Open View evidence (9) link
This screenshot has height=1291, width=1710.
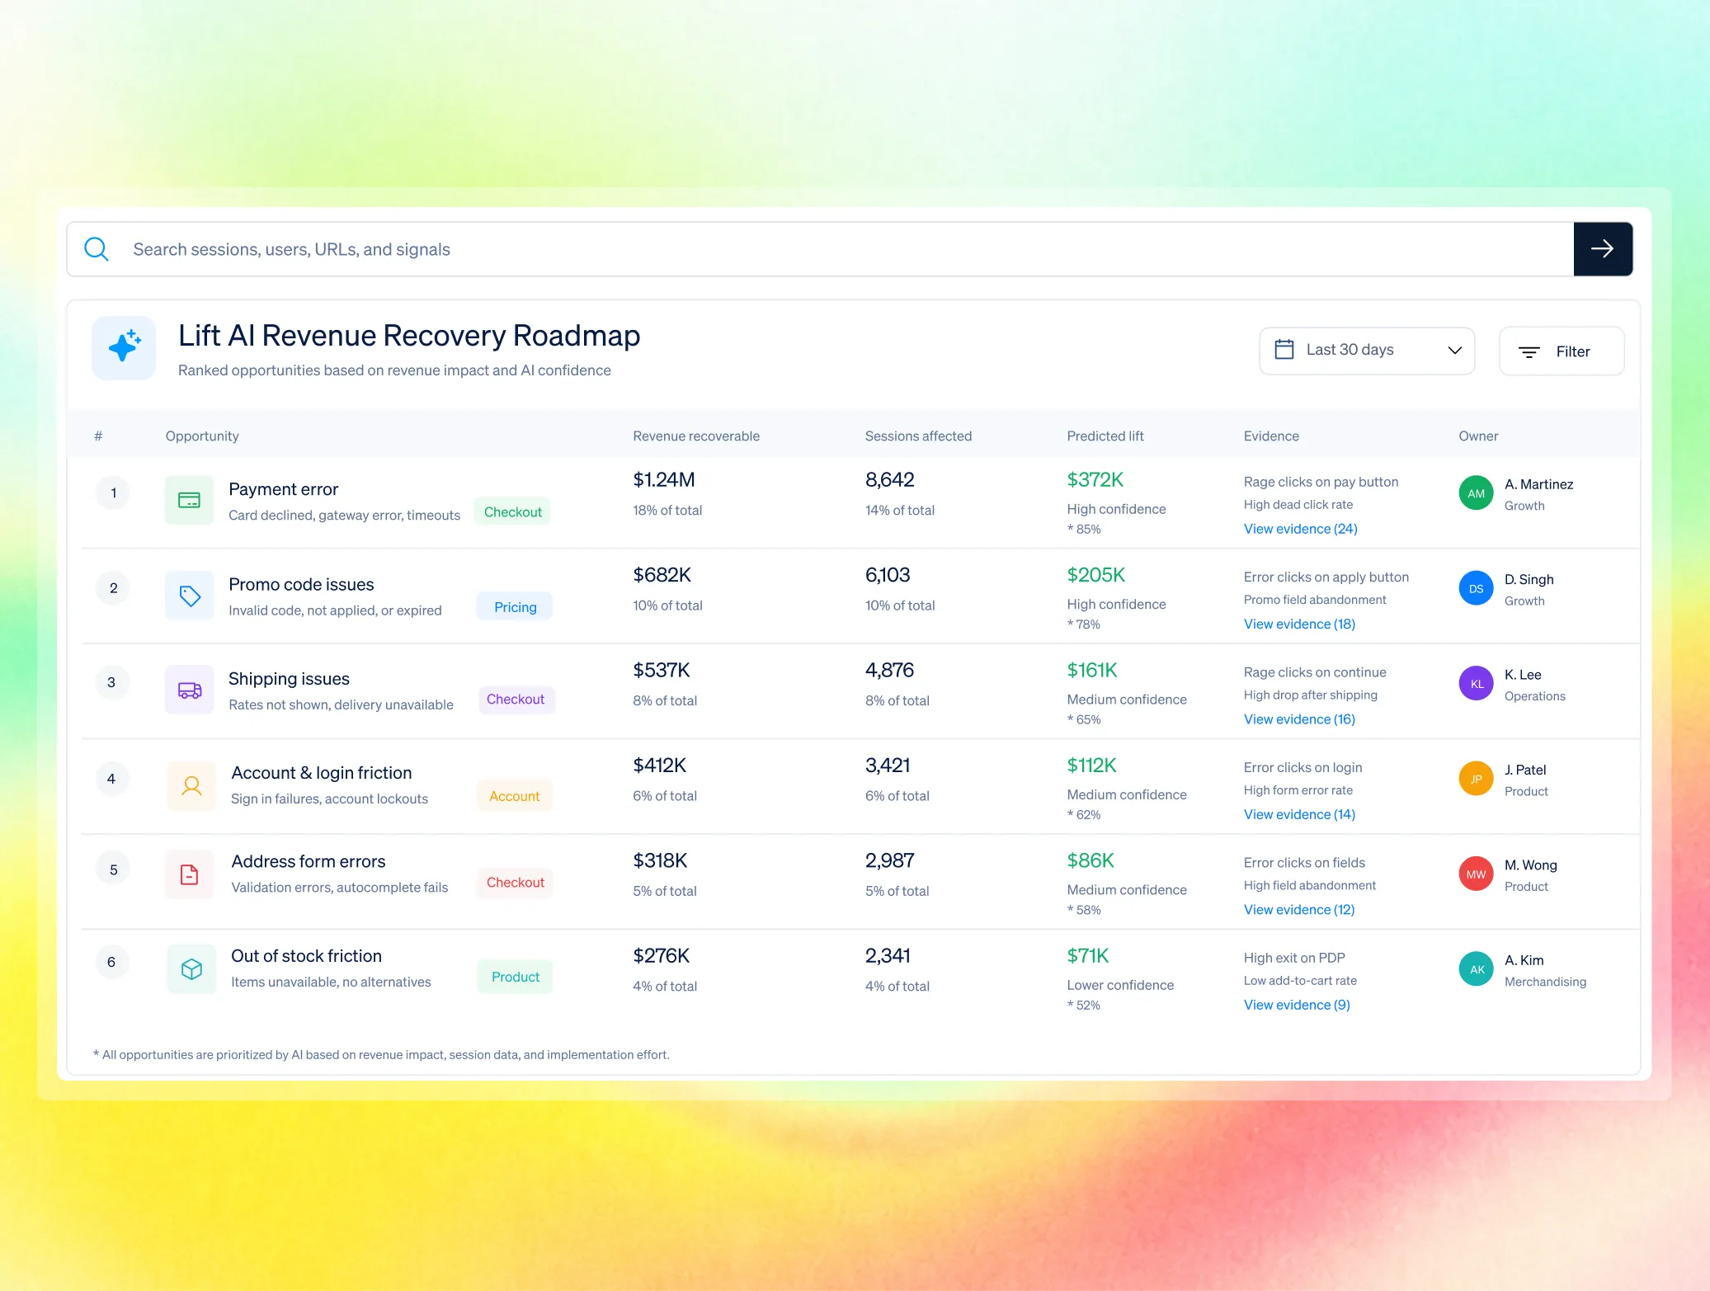(1298, 1005)
